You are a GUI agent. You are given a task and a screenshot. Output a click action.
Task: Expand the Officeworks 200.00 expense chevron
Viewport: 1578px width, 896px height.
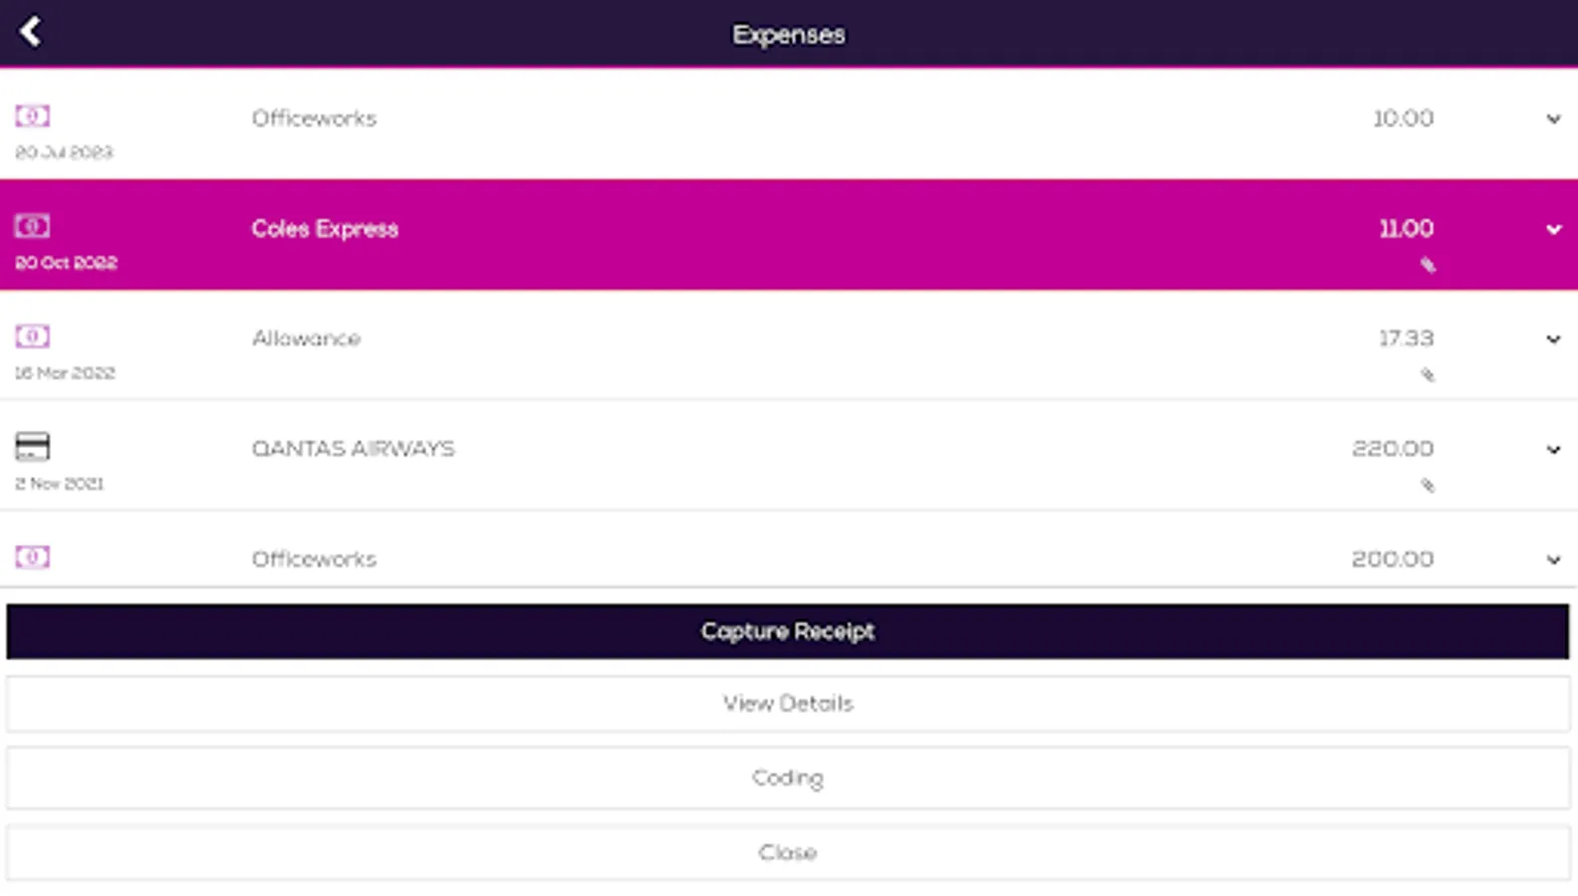[x=1553, y=560]
